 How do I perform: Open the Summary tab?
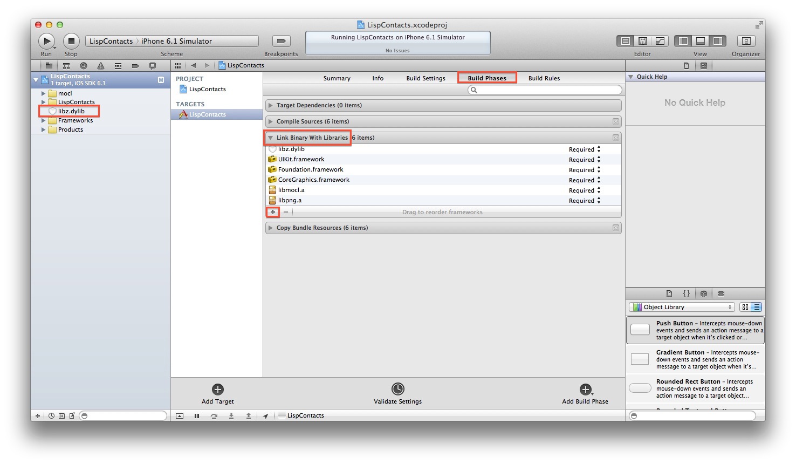click(x=337, y=78)
